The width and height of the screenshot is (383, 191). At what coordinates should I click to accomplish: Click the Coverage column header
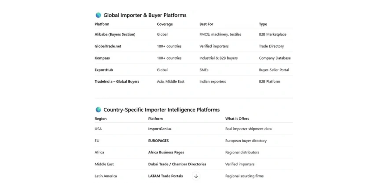tap(165, 24)
